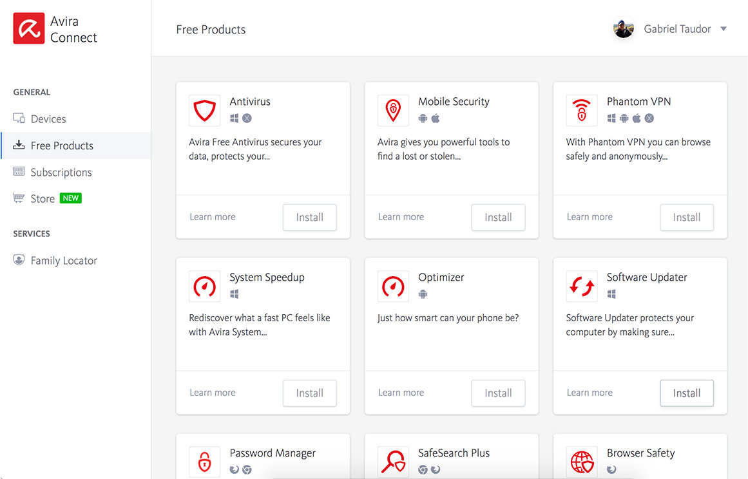Click the Avira Connect logo icon
The image size is (748, 479).
click(29, 29)
